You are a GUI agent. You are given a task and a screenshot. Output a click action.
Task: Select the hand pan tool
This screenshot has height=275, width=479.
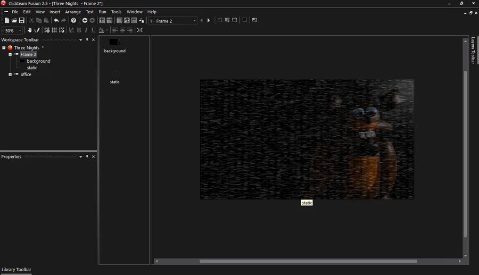[30, 30]
